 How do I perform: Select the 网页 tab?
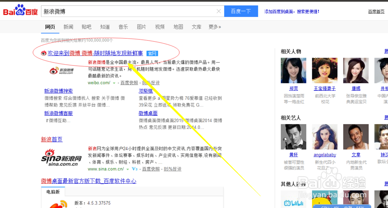(50, 27)
